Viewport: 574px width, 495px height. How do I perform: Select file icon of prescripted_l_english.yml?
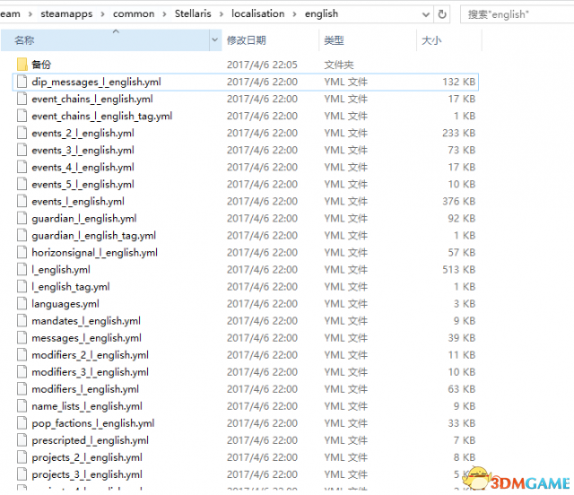22,440
